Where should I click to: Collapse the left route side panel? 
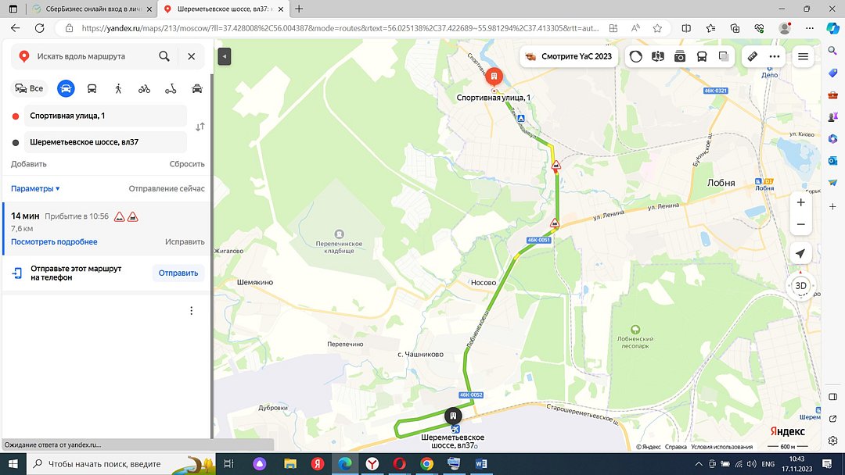(225, 56)
